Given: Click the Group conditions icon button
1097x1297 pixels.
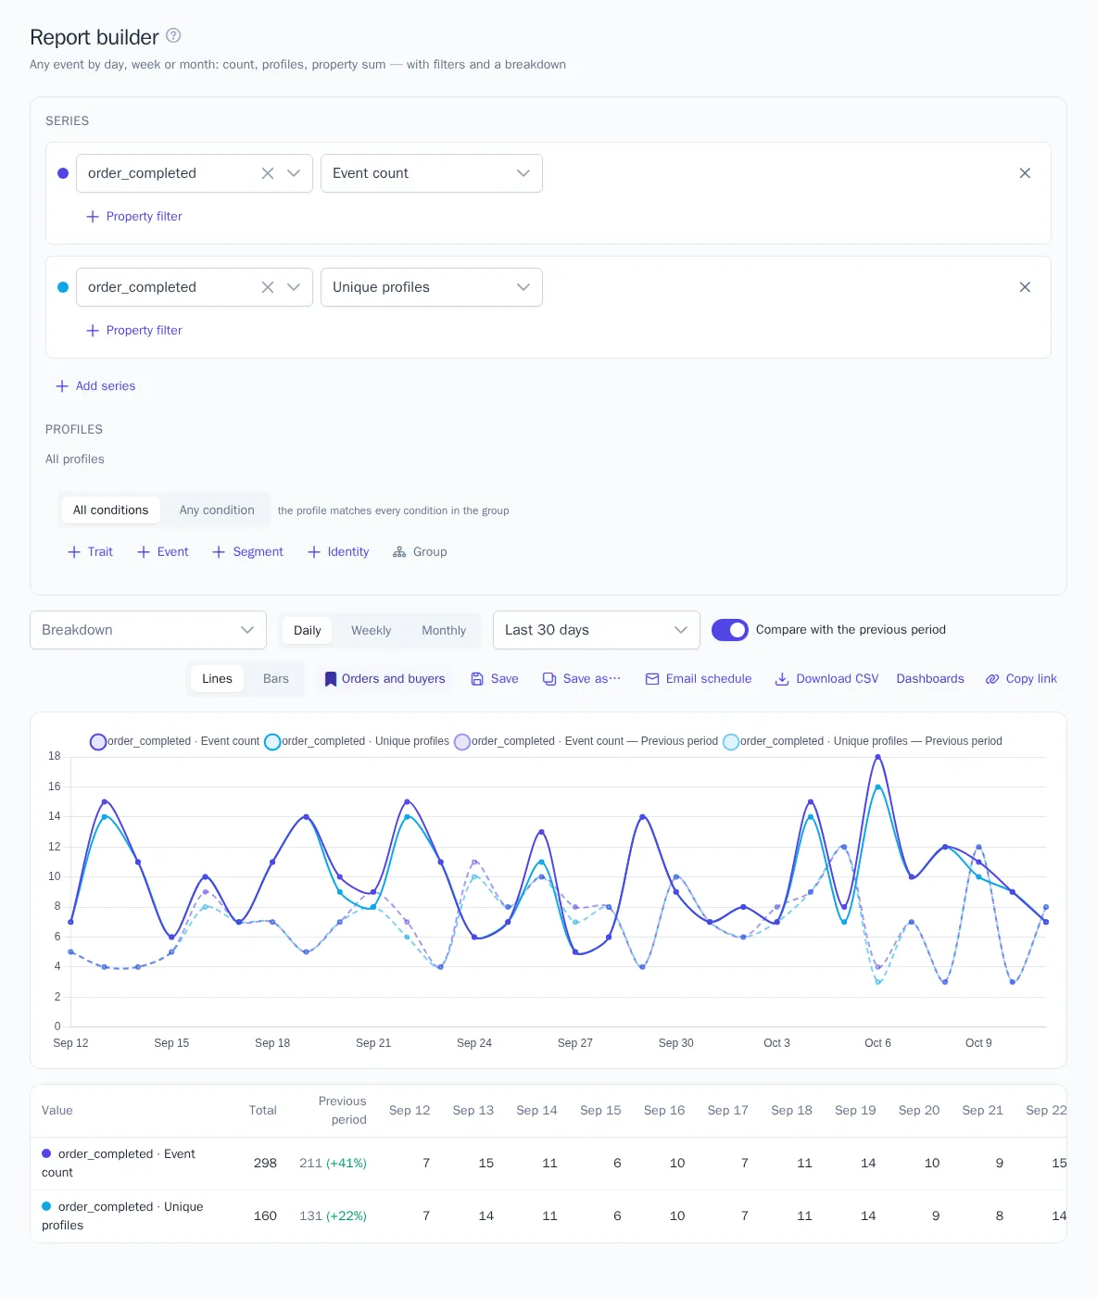Looking at the screenshot, I should [420, 552].
